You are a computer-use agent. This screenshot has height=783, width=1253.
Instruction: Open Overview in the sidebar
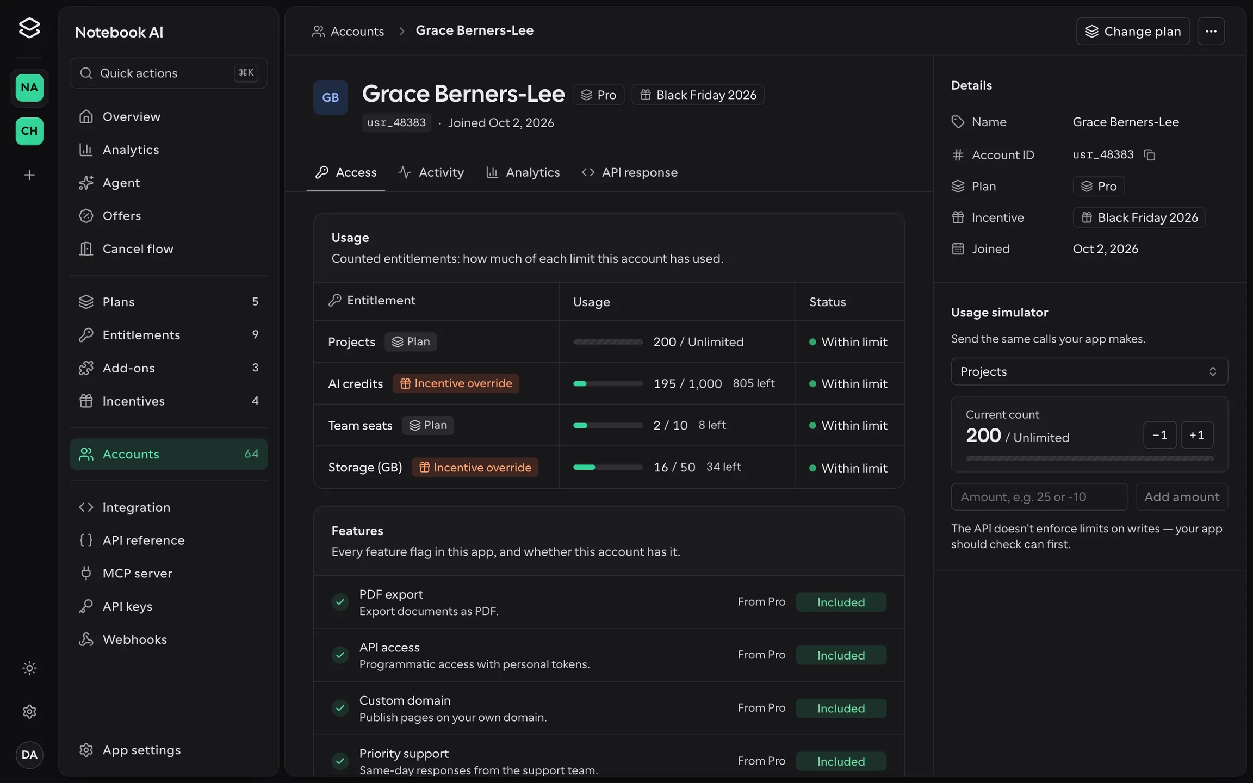coord(169,117)
